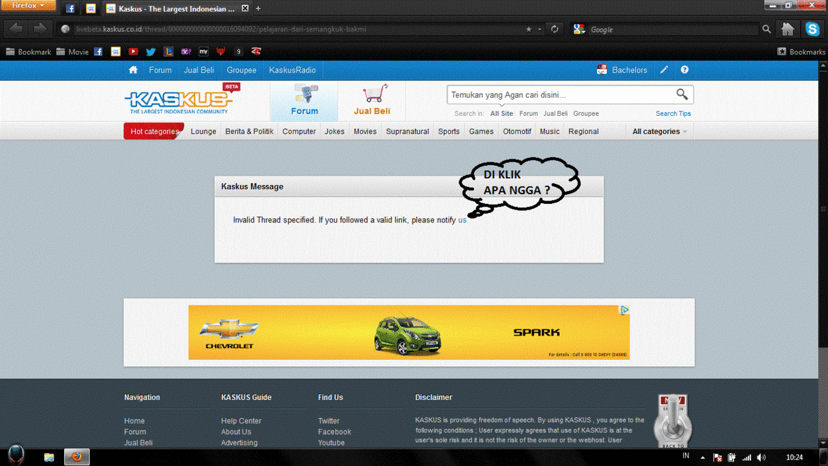The image size is (828, 466).
Task: Open the Facebook icon in the bookmarks bar
Action: click(98, 52)
